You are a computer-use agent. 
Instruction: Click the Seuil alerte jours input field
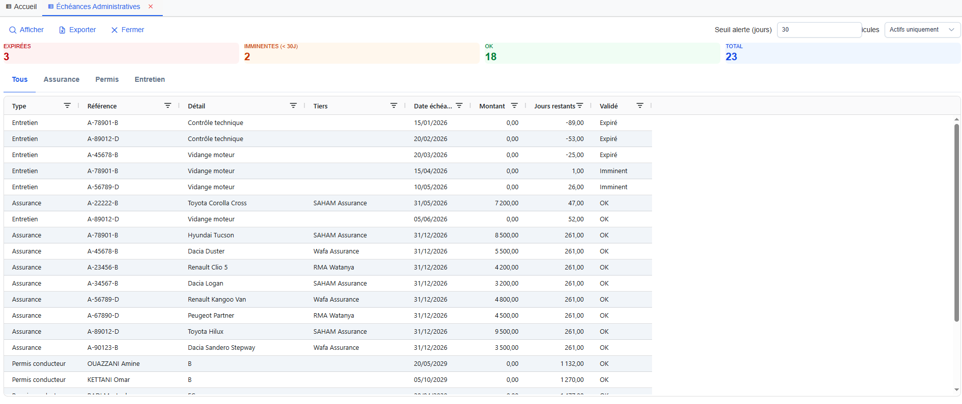click(x=819, y=30)
